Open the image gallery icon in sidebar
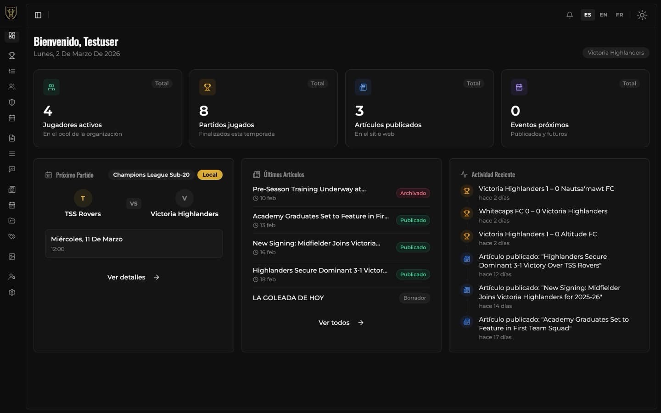This screenshot has height=413, width=661. [12, 257]
